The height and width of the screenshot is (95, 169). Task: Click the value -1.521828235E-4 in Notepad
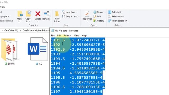(x=87, y=68)
